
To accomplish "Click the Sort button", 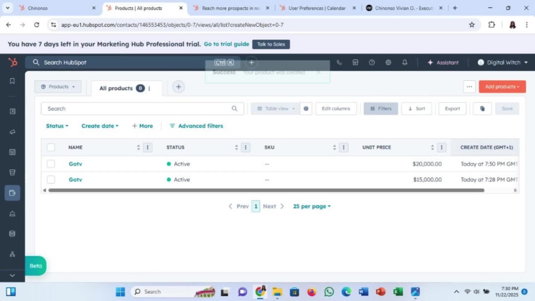I will (417, 109).
